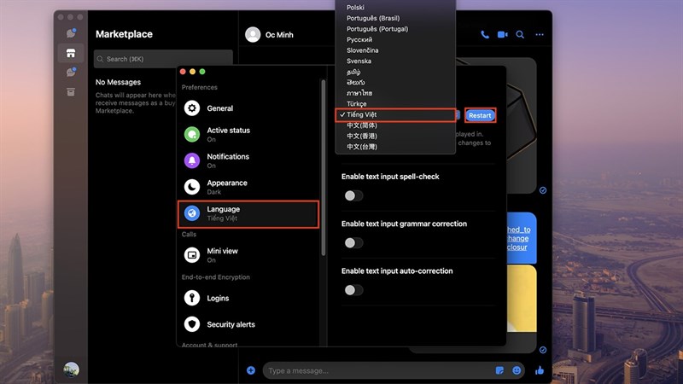Pick Svenska from the language dropdown
Image resolution: width=683 pixels, height=384 pixels.
coord(359,61)
